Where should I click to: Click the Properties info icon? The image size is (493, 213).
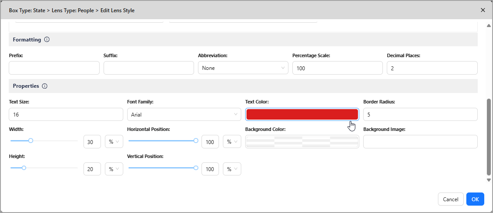tap(45, 86)
